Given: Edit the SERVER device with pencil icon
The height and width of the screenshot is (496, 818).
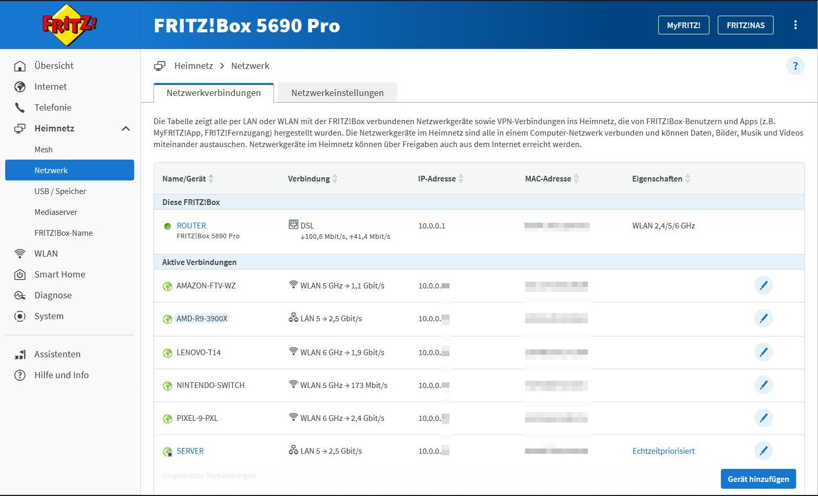Looking at the screenshot, I should point(763,451).
